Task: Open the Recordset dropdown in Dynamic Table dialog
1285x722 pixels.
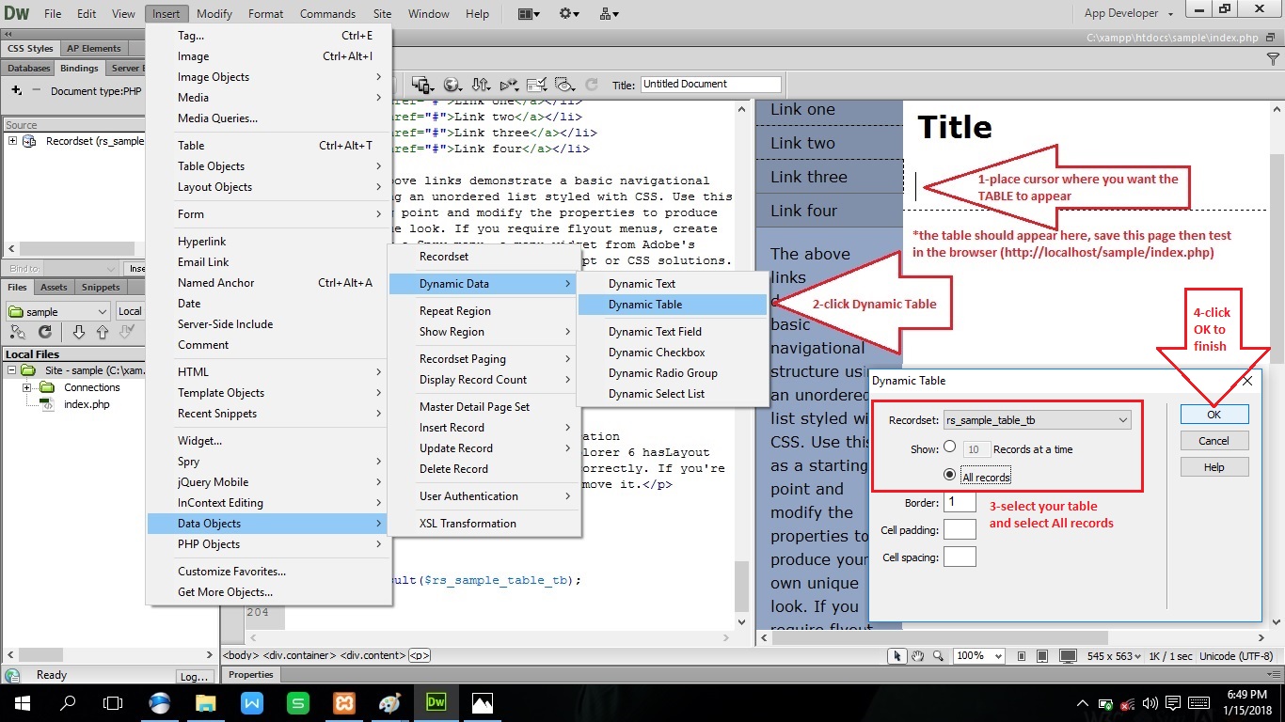Action: tap(1037, 420)
